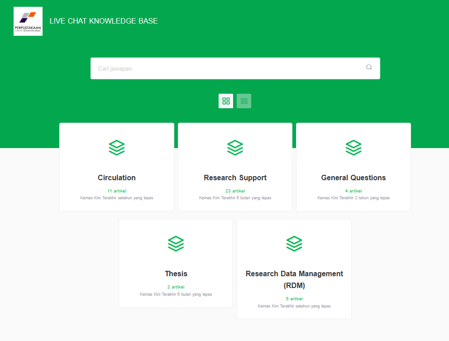Screen dimensions: 449x341
Task: Open the Circulation category title
Action: (117, 178)
